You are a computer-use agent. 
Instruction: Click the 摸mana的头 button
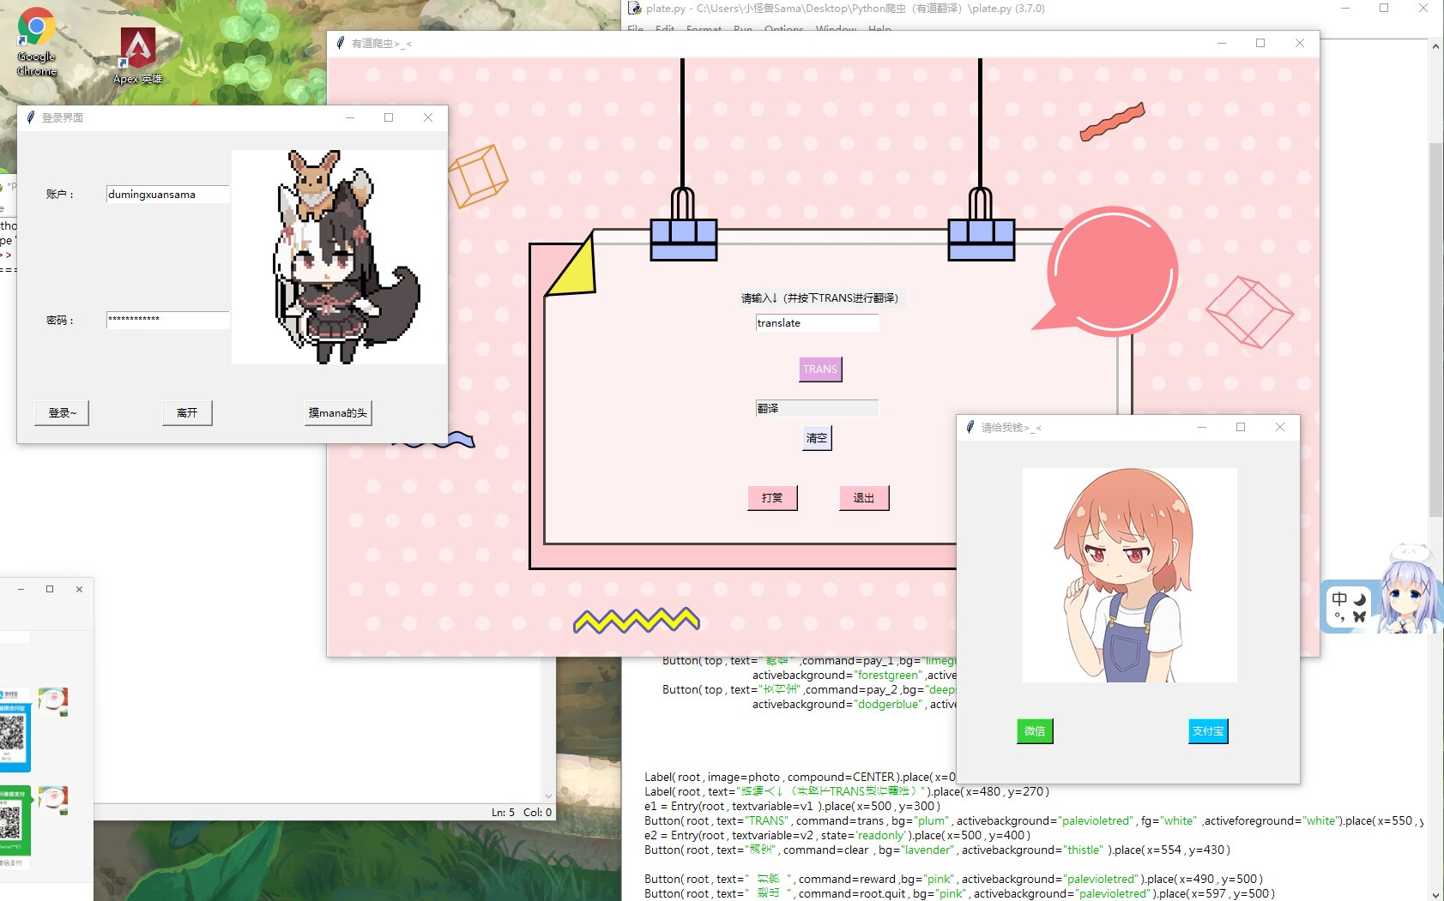click(338, 412)
